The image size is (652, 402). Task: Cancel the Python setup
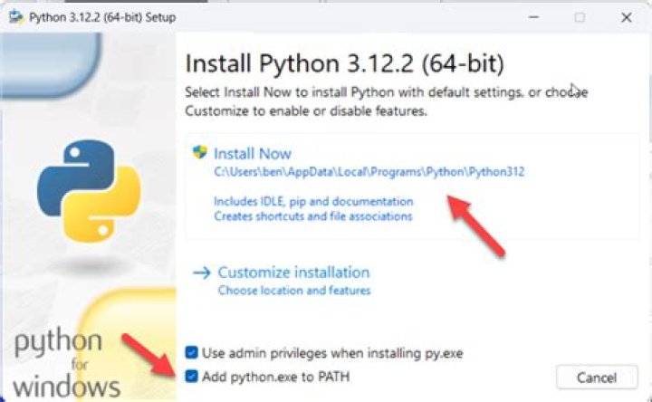coord(597,377)
